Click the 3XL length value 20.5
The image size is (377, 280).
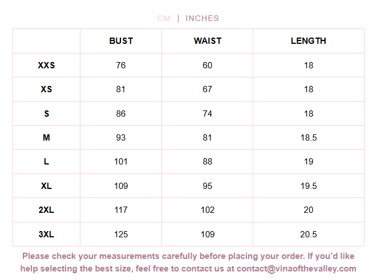click(x=309, y=234)
